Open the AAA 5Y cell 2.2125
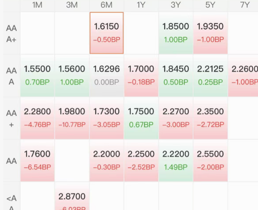Viewport: 258px width, 210px height. [210, 75]
